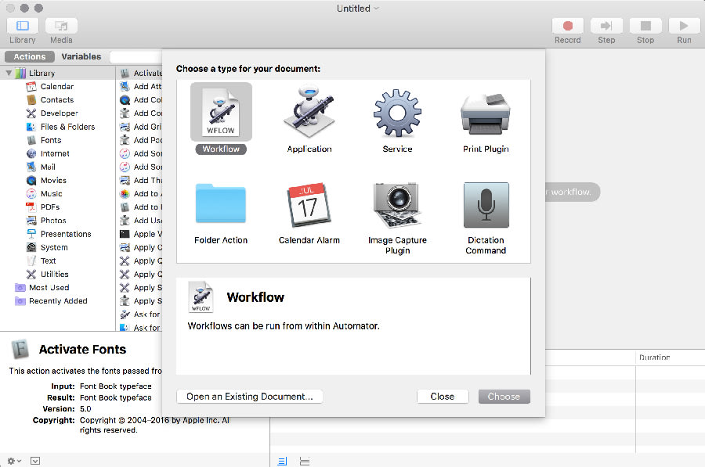Image resolution: width=705 pixels, height=467 pixels.
Task: Select the Folder Action type
Action: [221, 213]
